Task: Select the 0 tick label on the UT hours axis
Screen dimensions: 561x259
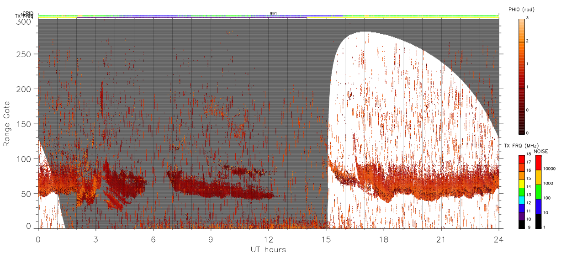Action: point(38,239)
